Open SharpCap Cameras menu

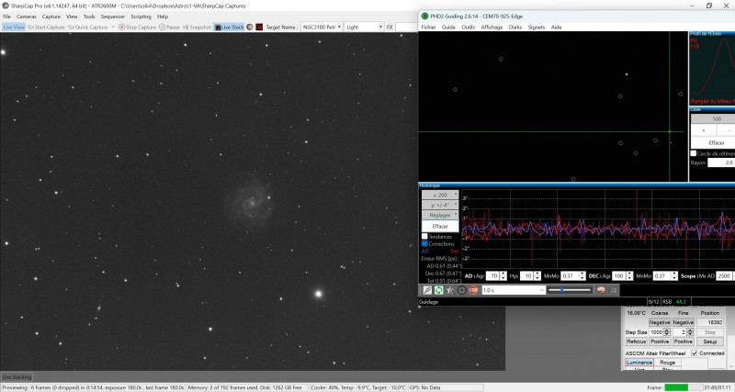pyautogui.click(x=27, y=17)
